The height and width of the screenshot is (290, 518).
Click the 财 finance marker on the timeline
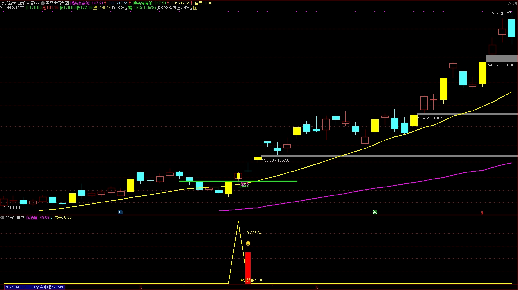pyautogui.click(x=120, y=212)
